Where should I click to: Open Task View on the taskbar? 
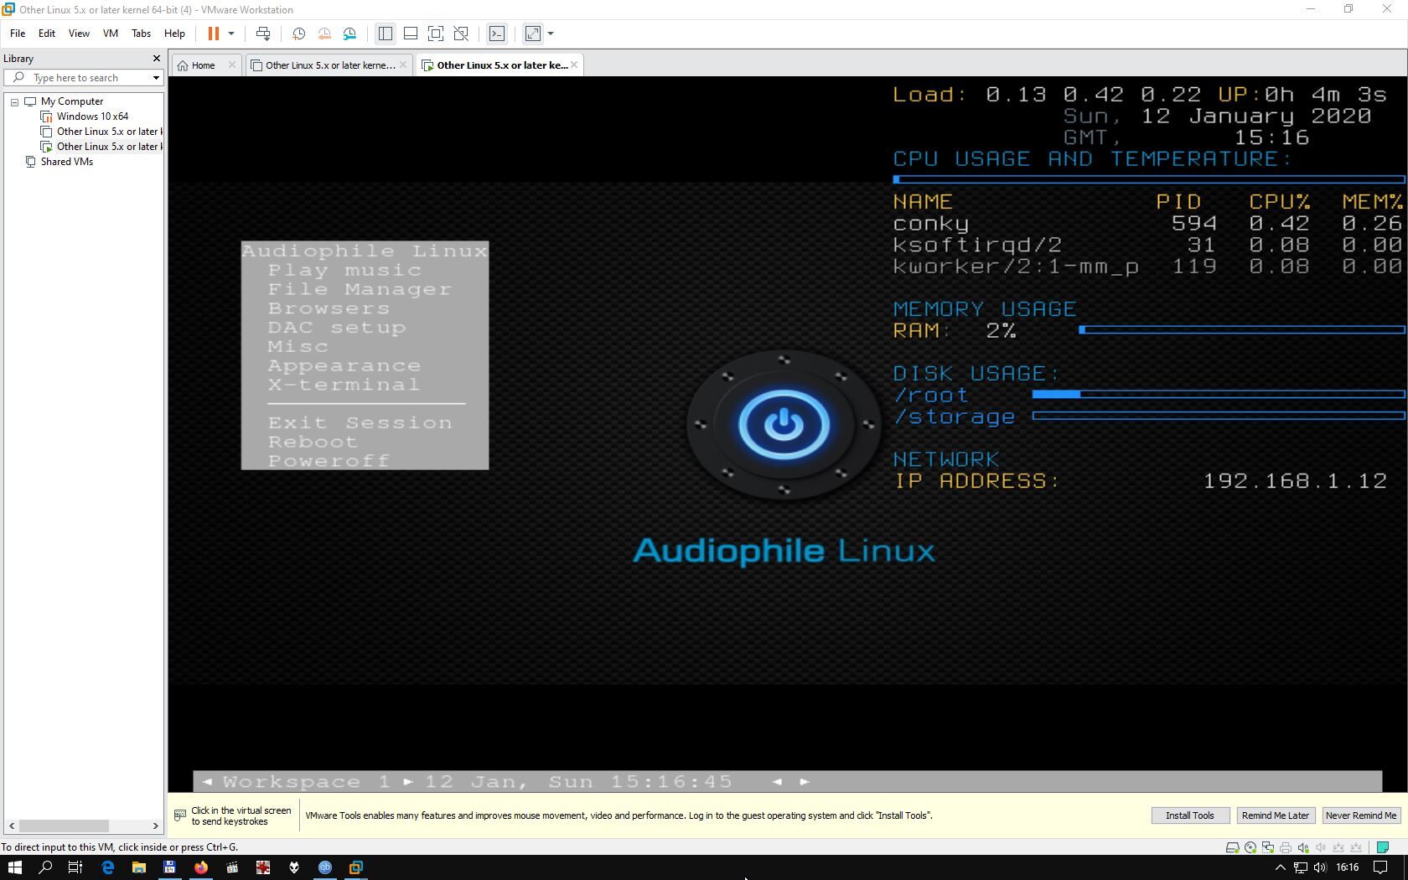(x=75, y=867)
